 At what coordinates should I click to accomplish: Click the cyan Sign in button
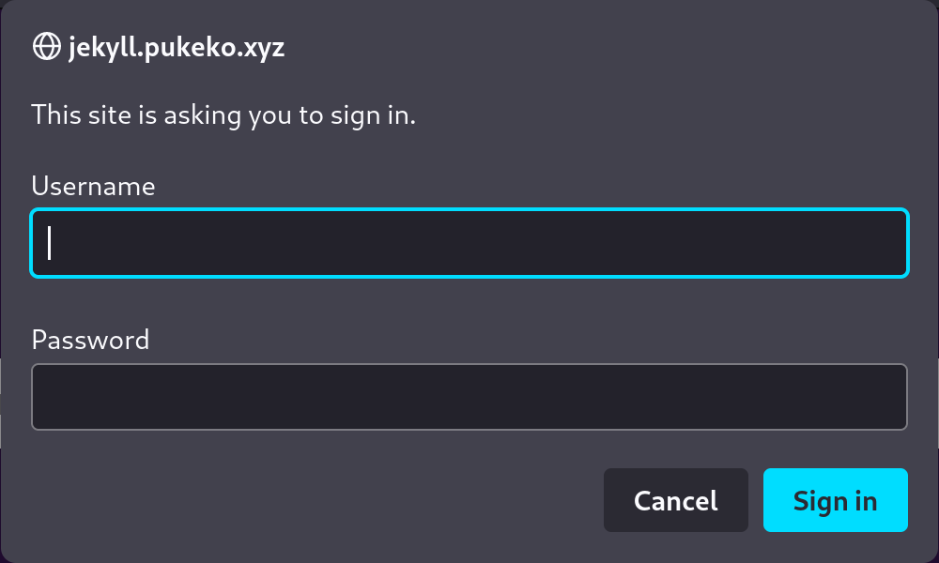coord(835,500)
